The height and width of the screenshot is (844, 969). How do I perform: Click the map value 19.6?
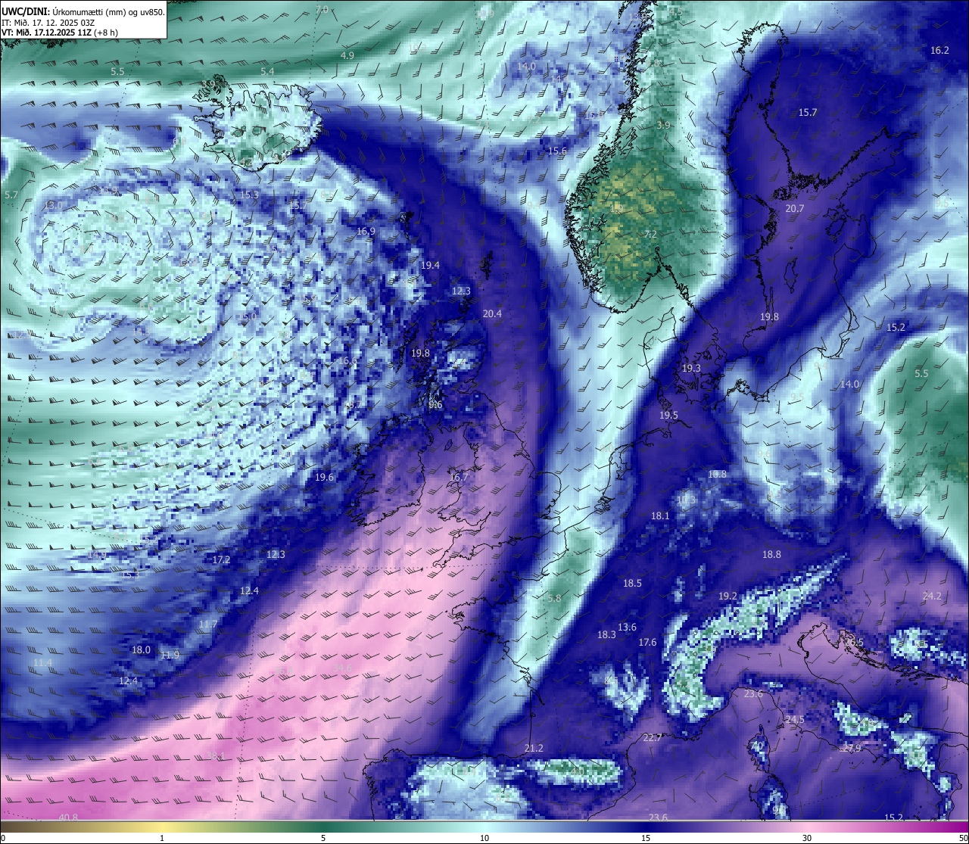tap(324, 477)
